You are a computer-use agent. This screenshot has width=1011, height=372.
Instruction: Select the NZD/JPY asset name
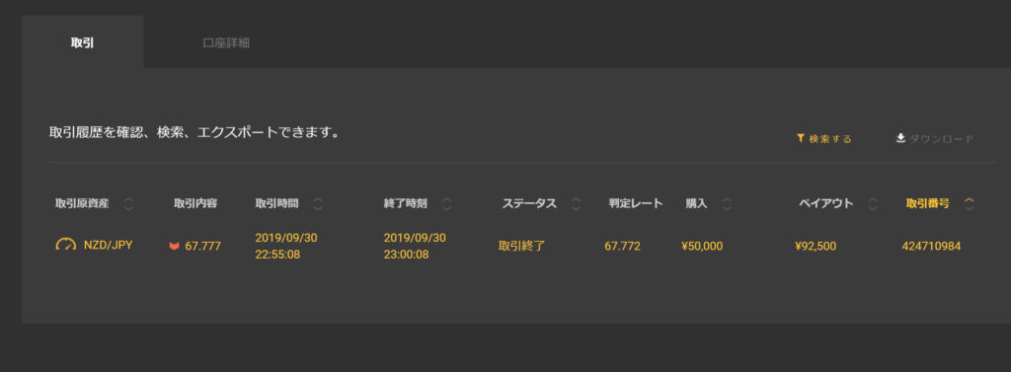108,246
